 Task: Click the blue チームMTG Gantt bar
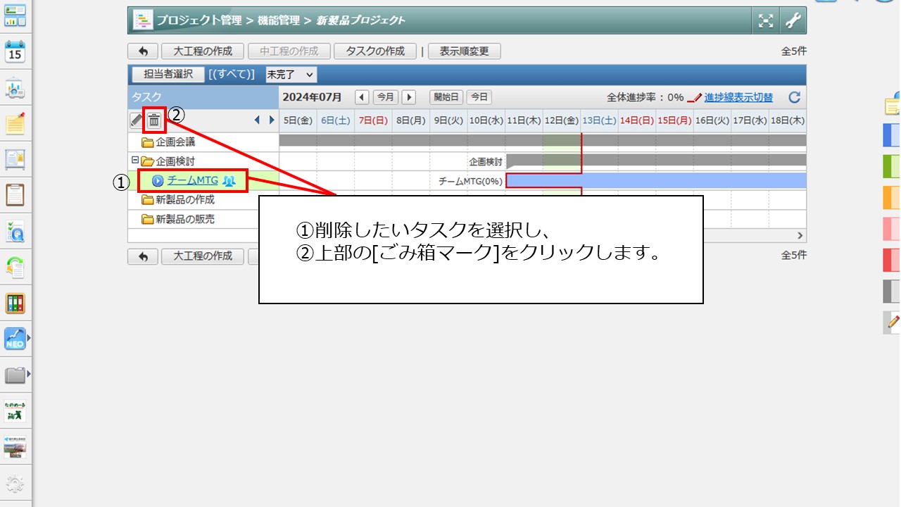[x=655, y=181]
